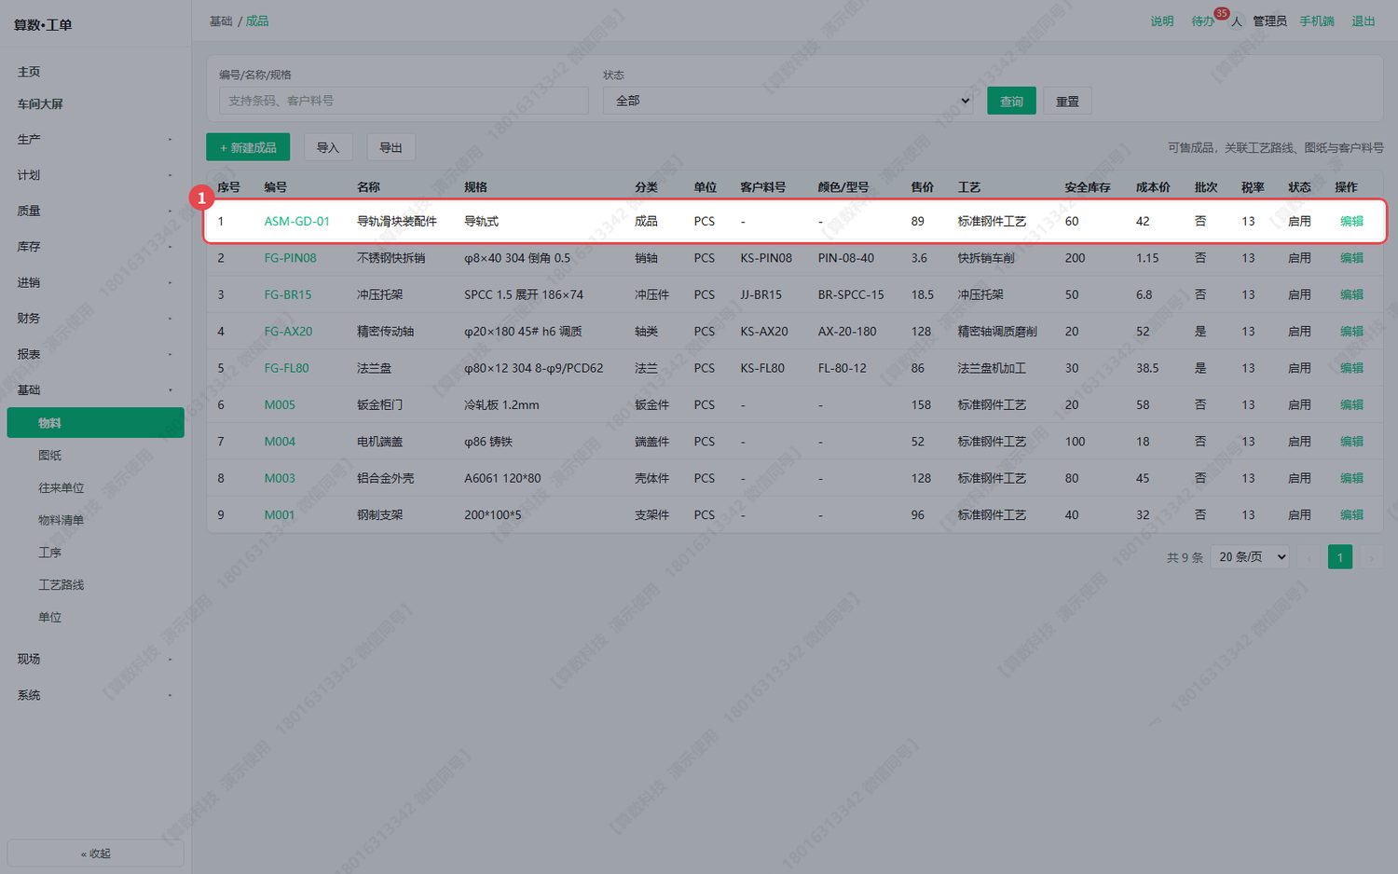1398x874 pixels.
Task: Open 工序 submenu item
Action: coord(50,553)
